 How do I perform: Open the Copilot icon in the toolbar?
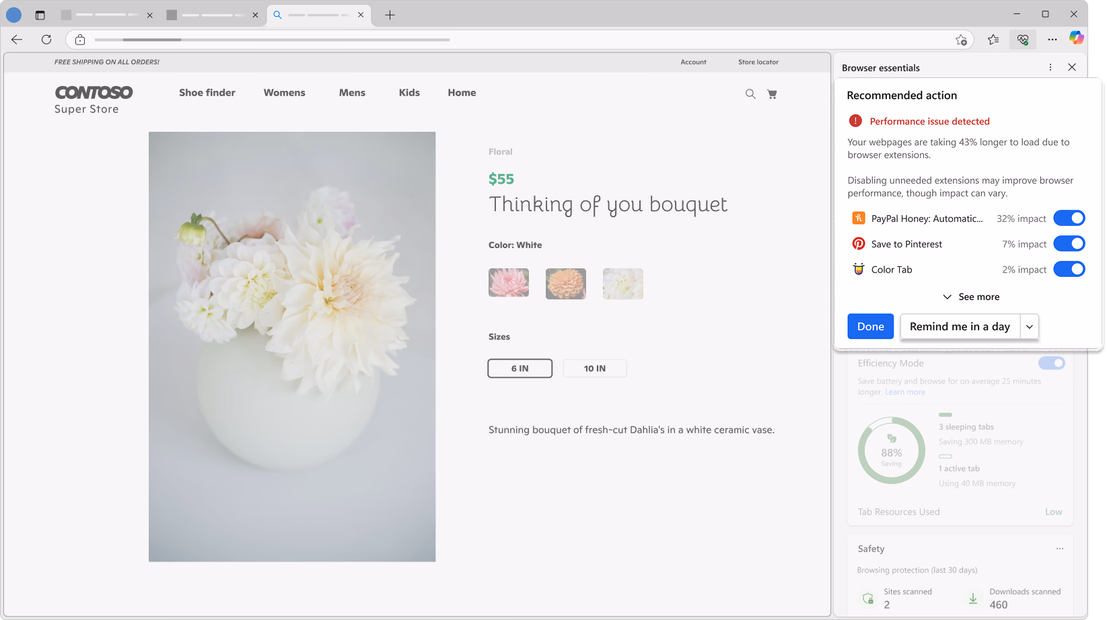click(x=1077, y=39)
